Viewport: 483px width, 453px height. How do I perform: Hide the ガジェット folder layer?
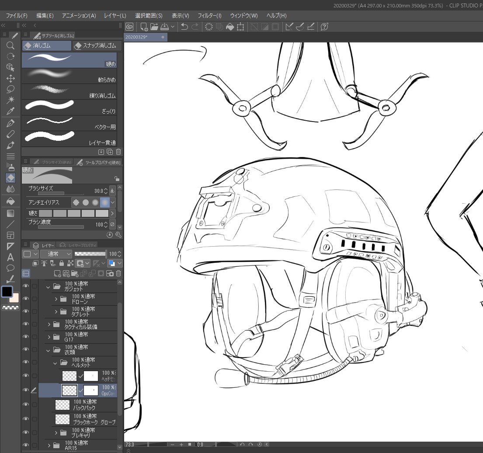coord(26,286)
